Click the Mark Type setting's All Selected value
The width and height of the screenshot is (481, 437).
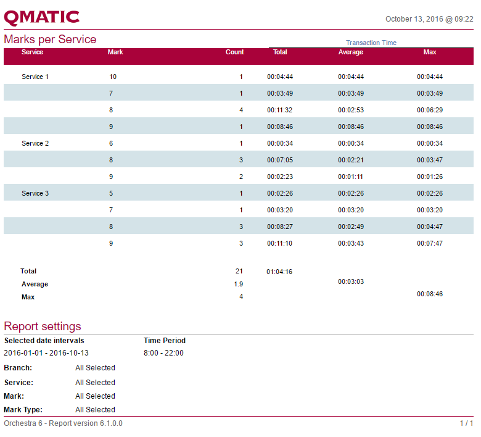pos(95,410)
